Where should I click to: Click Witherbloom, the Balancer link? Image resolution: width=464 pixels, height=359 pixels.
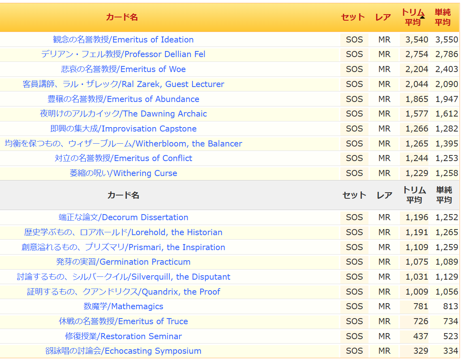point(123,144)
